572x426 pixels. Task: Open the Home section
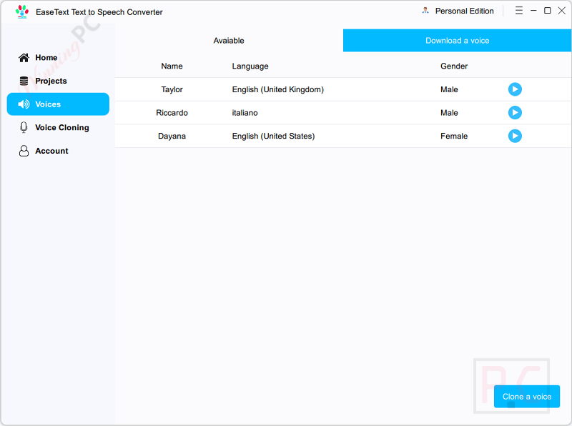coord(58,58)
